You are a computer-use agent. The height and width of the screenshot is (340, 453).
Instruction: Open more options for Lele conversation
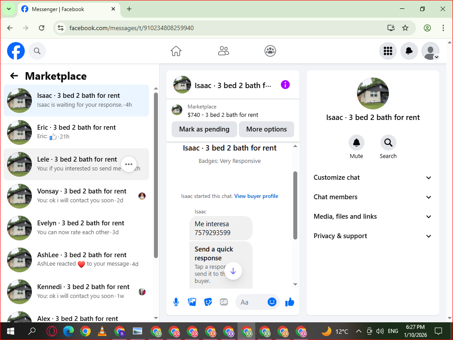[129, 164]
